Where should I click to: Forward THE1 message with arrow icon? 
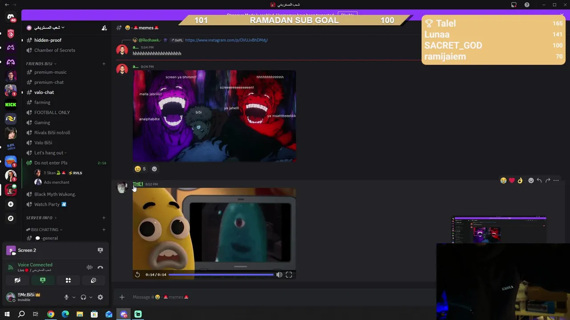548,180
